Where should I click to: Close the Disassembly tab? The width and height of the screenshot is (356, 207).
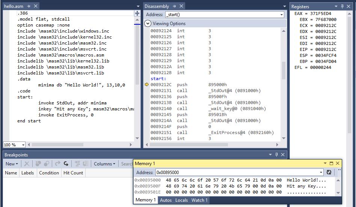coord(181,6)
